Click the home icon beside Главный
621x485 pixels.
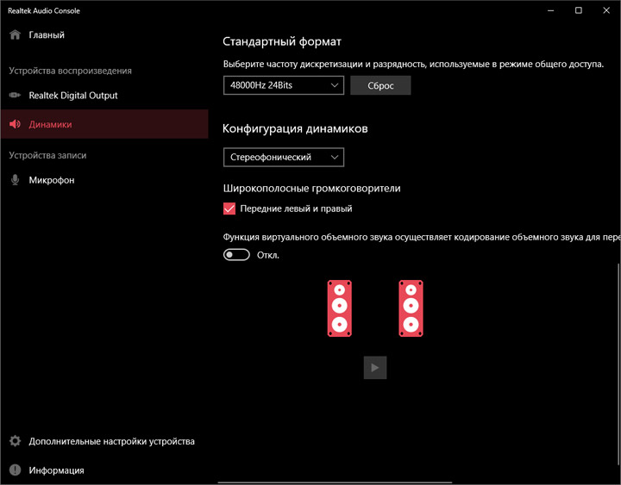tap(15, 34)
